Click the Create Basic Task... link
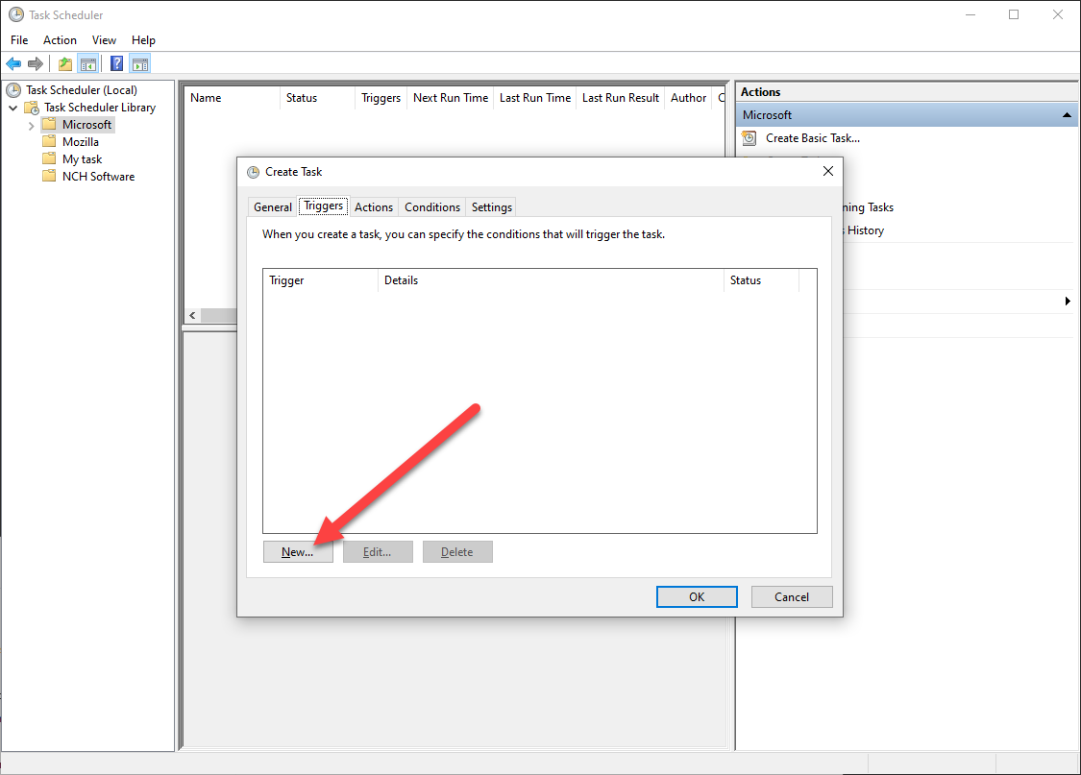This screenshot has height=775, width=1081. click(813, 138)
